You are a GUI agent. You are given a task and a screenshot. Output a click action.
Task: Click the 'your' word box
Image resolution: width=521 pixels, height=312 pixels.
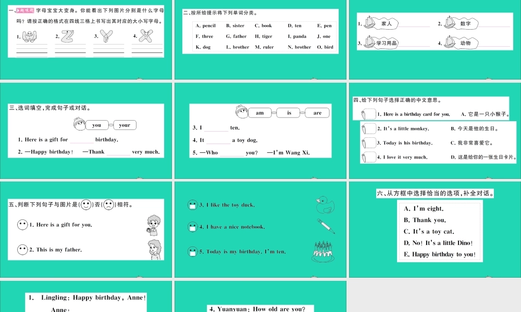[125, 125]
